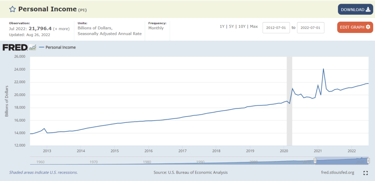375x181 pixels.
Task: Click the gray 2020 recession band
Action: pos(289,101)
